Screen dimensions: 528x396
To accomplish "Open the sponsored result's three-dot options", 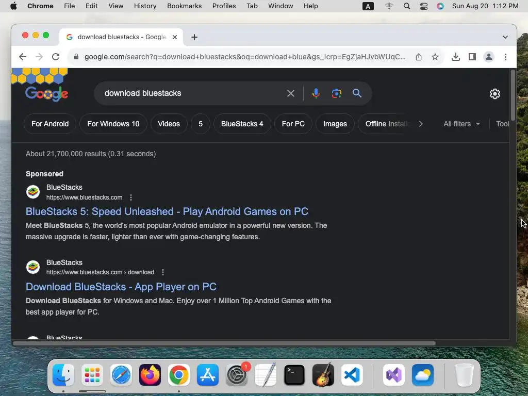I will (131, 197).
